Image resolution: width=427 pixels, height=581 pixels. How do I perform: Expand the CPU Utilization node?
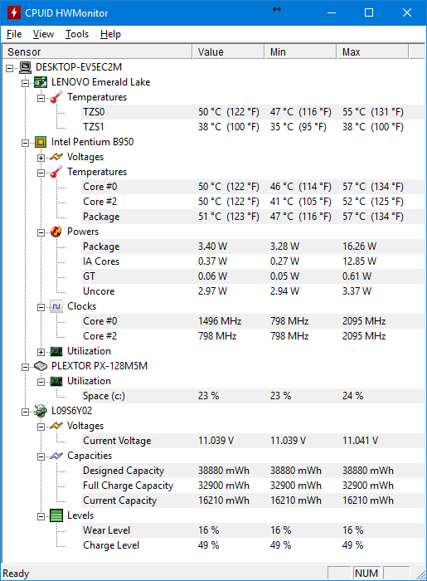coord(41,352)
